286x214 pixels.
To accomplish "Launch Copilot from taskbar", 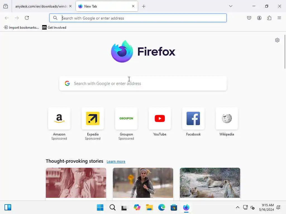I will click(x=137, y=207).
